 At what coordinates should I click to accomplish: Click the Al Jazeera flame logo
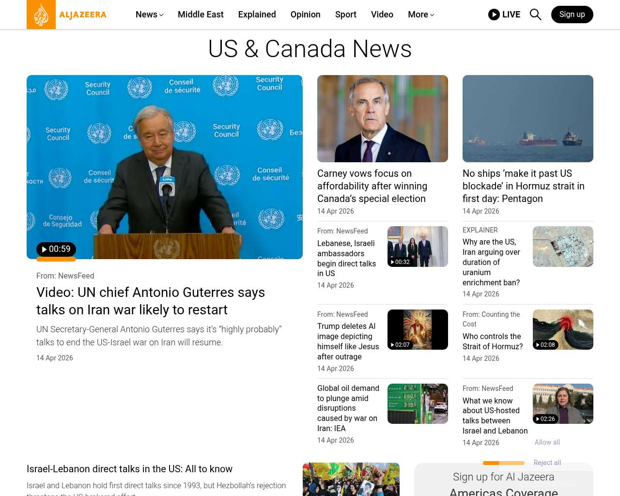tap(41, 15)
